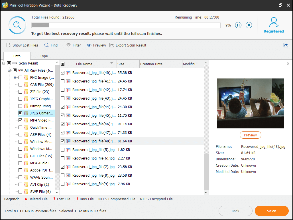This screenshot has height=220, width=293.
Task: Sort by the Size column header
Action: pyautogui.click(x=128, y=64)
